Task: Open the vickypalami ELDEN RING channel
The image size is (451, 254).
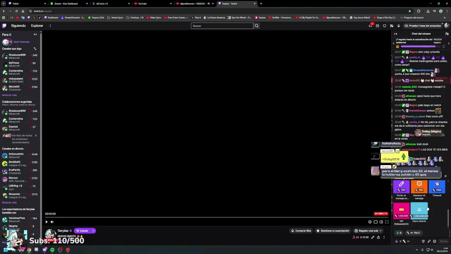Action: click(20, 80)
